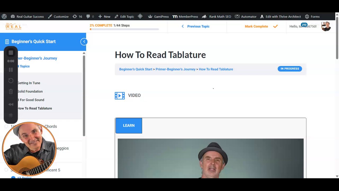Click the user avatar photo
The image size is (339, 191).
click(x=326, y=26)
